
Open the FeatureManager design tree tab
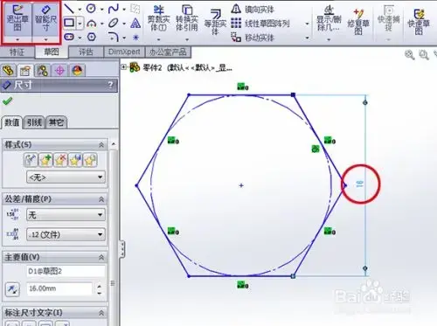8,71
